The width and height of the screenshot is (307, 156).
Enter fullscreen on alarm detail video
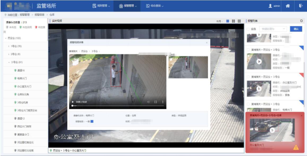point(155,102)
